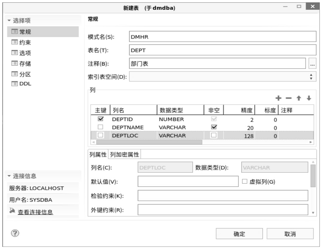Click the add column plus icon

tap(279, 98)
